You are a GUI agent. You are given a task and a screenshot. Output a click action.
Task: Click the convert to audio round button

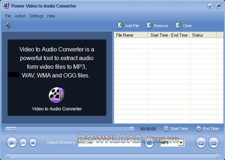(x=201, y=143)
